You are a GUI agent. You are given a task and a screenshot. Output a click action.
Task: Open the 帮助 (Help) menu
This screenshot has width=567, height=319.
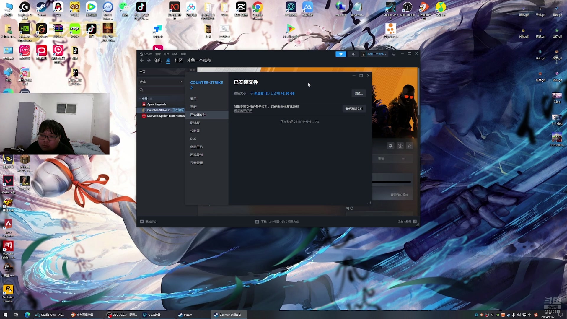183,54
